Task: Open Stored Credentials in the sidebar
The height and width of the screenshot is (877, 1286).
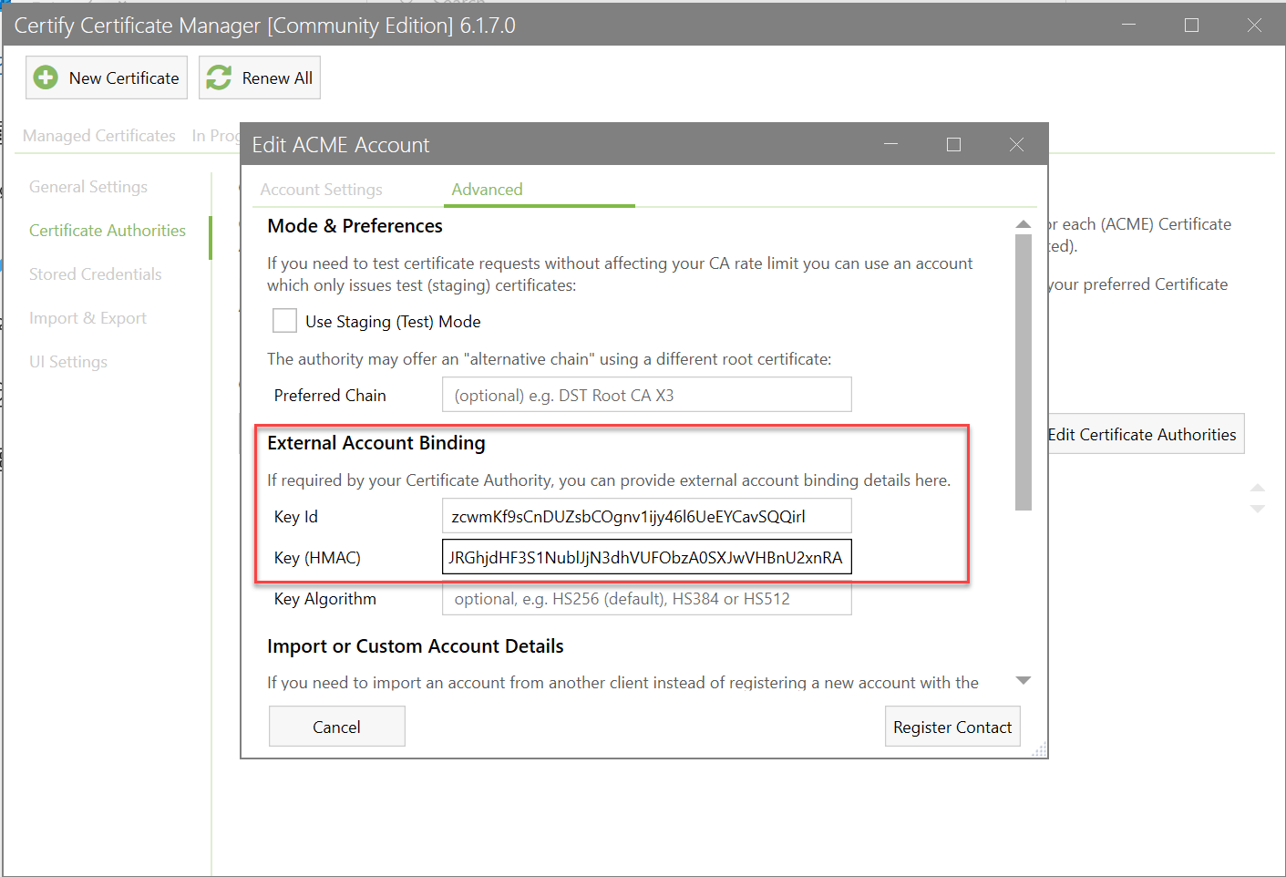Action: point(95,273)
